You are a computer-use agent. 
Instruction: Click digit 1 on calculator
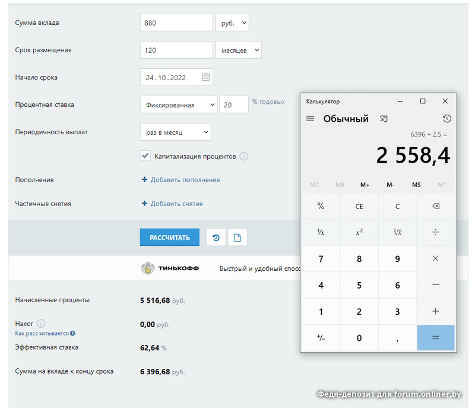point(321,311)
